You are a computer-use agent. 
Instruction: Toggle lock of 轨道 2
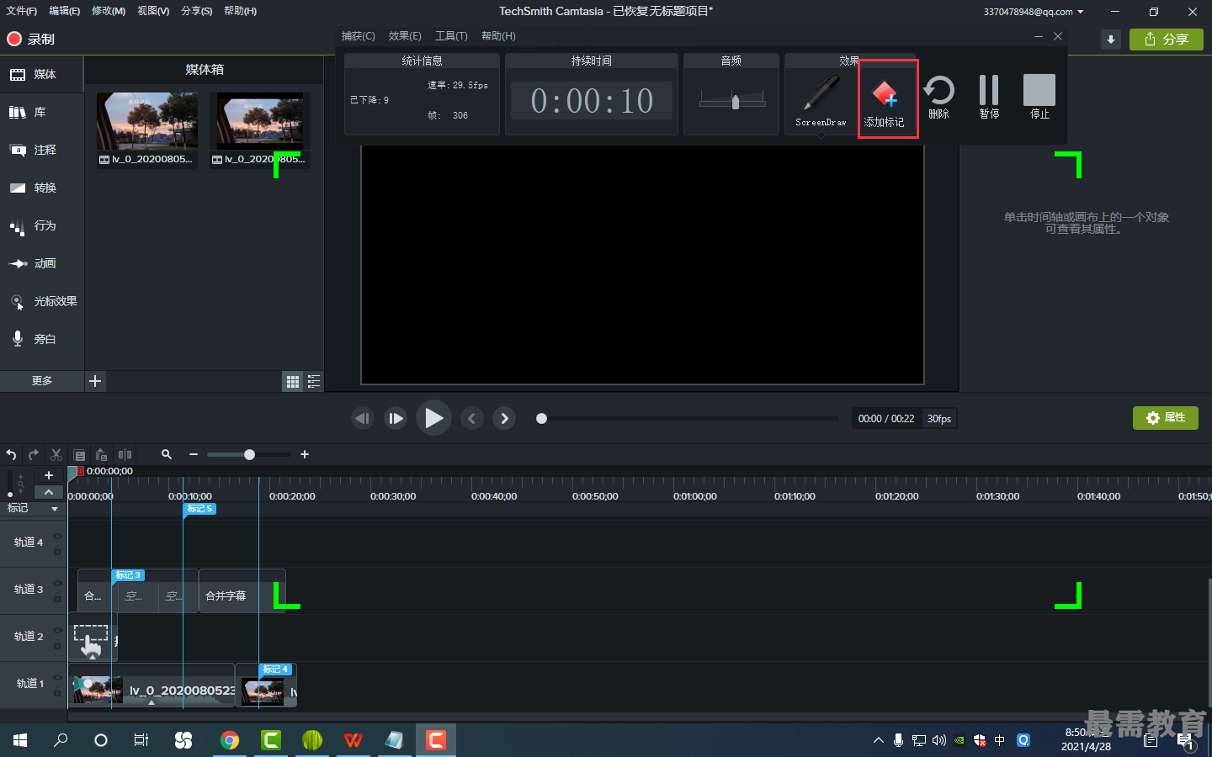tap(58, 645)
